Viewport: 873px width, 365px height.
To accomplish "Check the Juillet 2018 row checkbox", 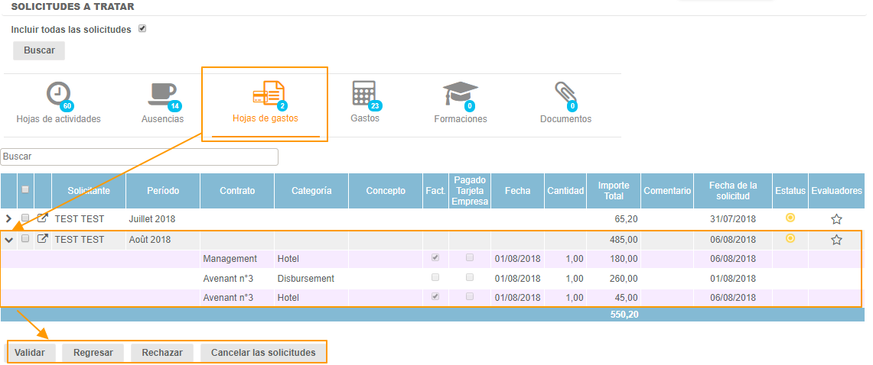I will 25,218.
